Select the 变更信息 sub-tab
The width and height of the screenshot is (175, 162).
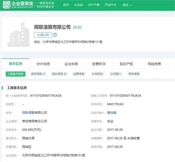click(x=79, y=74)
